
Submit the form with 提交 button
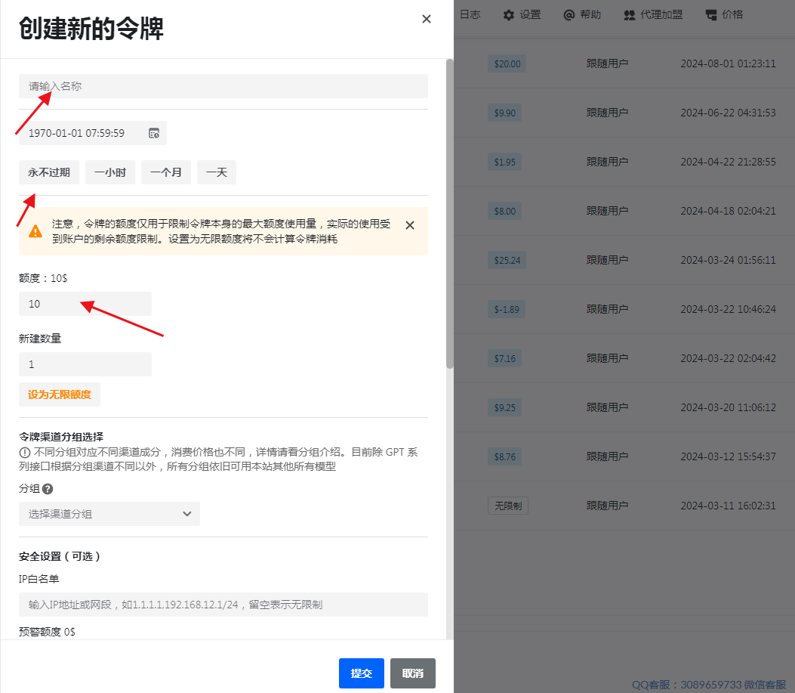tap(362, 673)
